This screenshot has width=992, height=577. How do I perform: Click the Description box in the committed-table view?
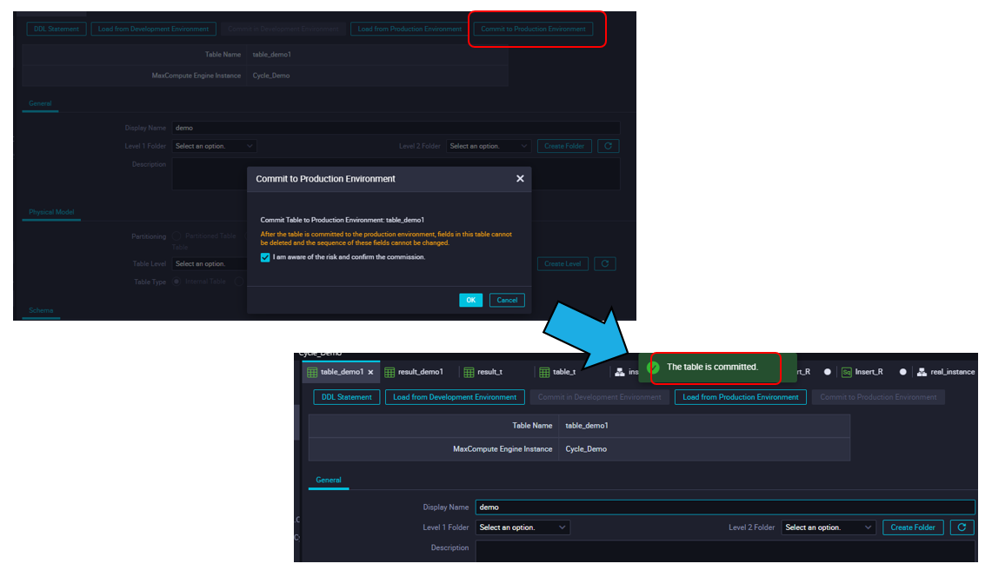[725, 551]
